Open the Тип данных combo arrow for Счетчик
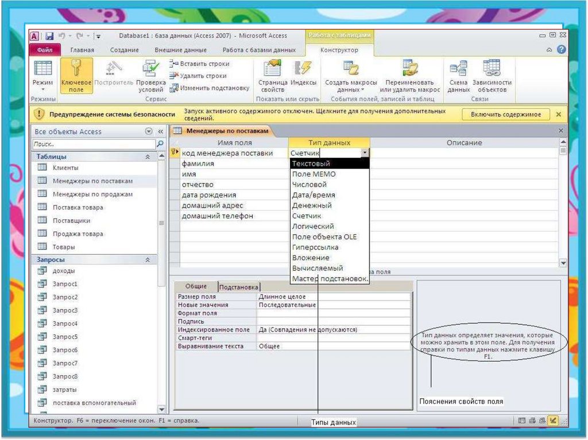This screenshot has height=440, width=588. (365, 153)
